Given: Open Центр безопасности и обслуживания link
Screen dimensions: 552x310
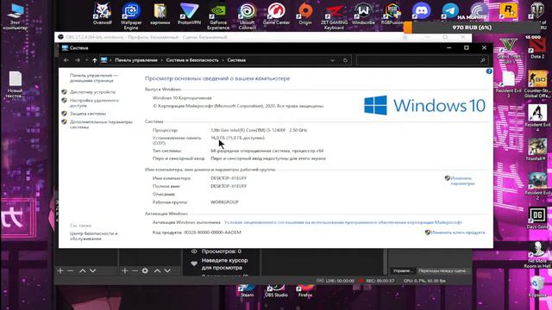Looking at the screenshot, I should point(94,236).
